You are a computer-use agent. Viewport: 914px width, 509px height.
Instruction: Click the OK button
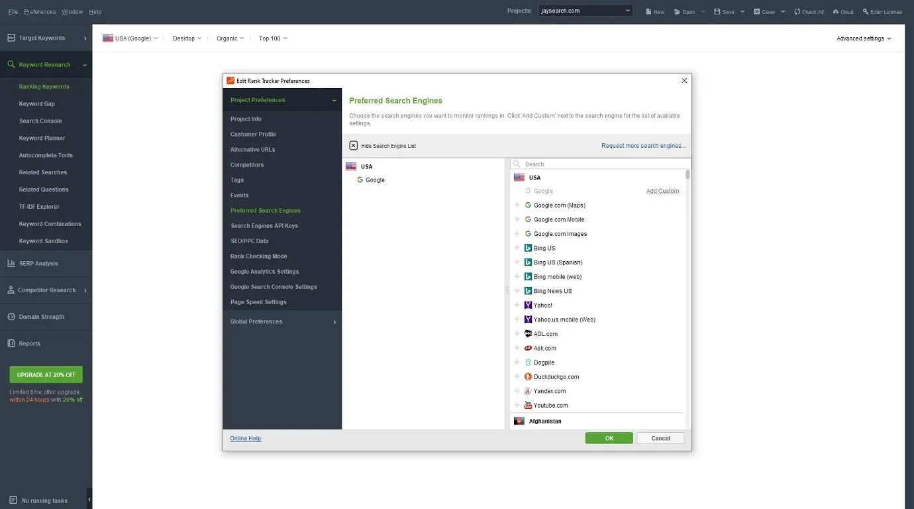(x=609, y=438)
